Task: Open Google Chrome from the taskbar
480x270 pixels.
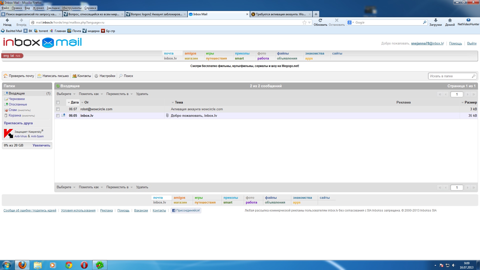Action: [x=68, y=265]
